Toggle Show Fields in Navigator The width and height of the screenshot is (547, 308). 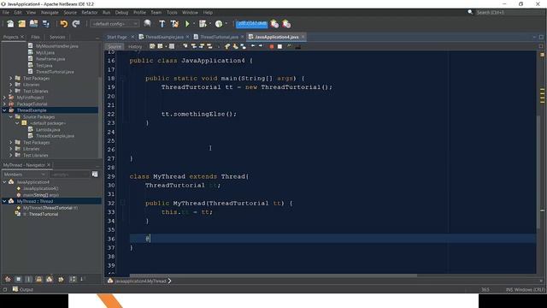(x=18, y=279)
